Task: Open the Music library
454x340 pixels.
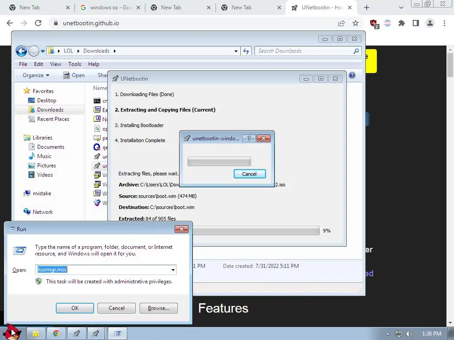Action: click(x=40, y=156)
